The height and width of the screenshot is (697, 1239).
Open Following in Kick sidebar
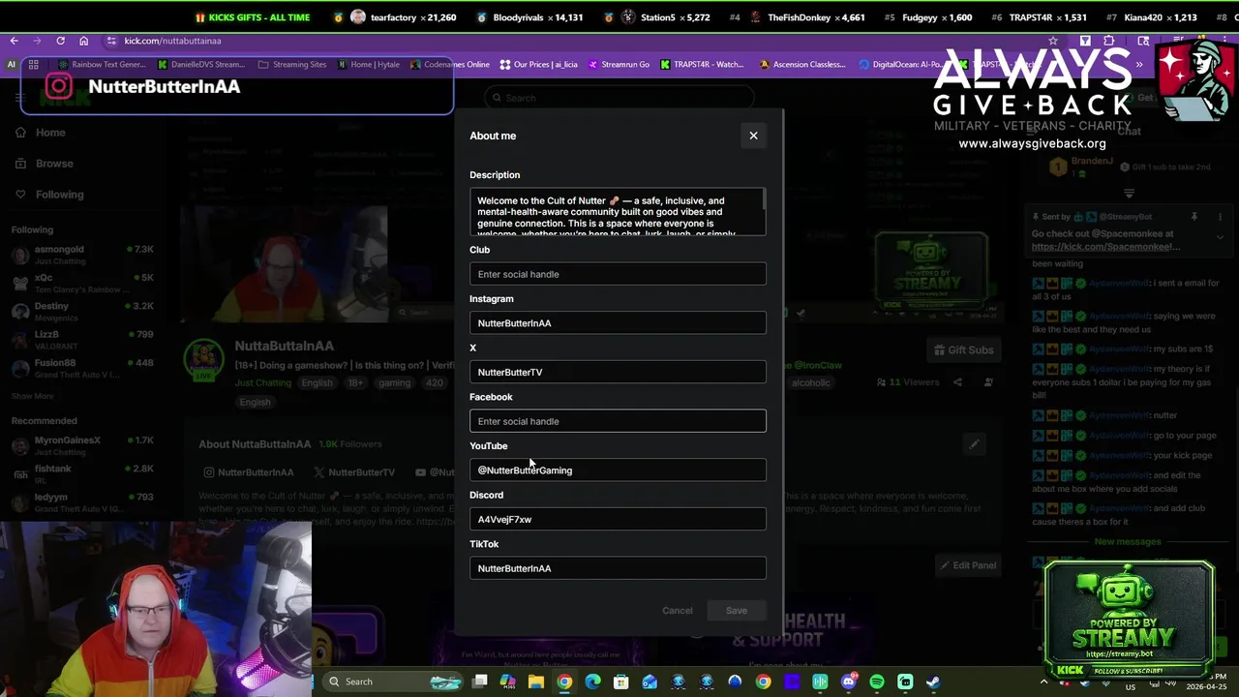[x=49, y=195]
